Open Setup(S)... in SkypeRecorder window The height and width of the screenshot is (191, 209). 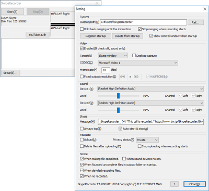coord(10,73)
